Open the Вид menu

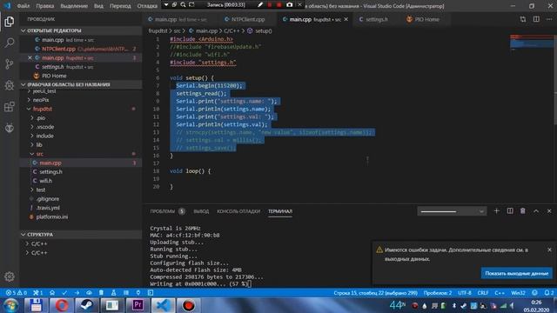(x=98, y=6)
